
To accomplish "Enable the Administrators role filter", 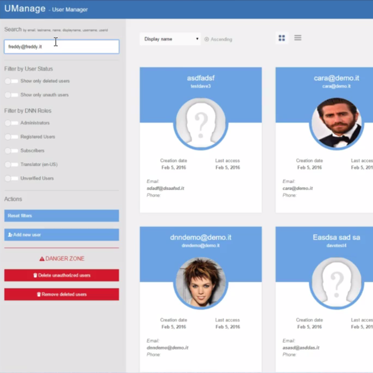I will 11,123.
